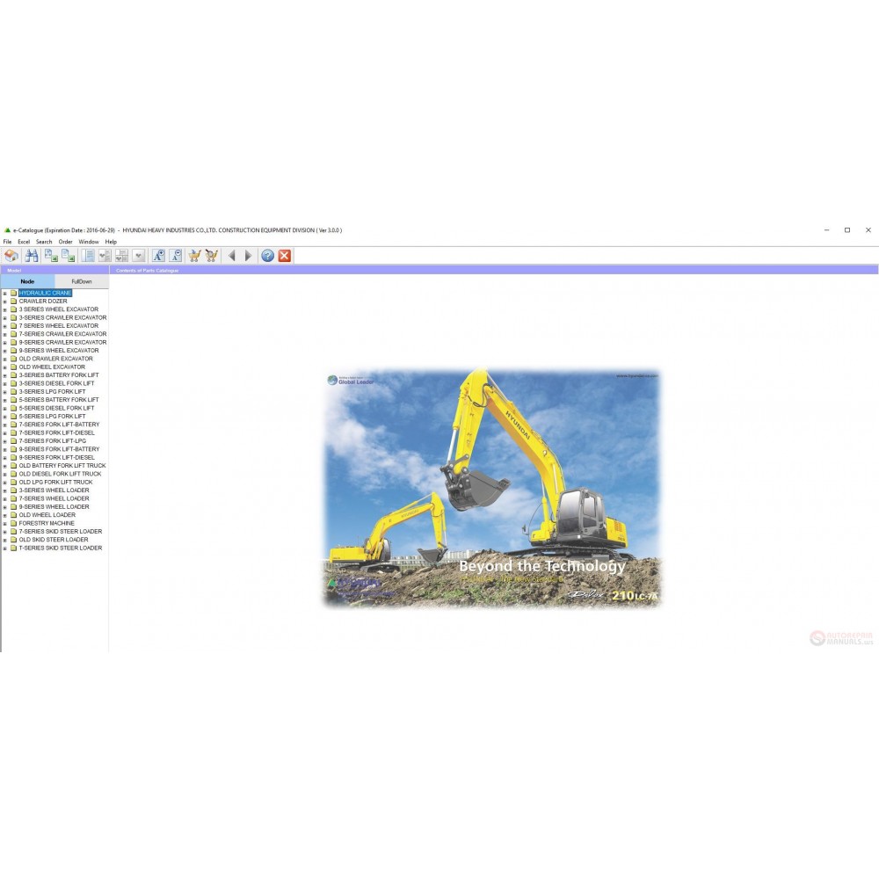Open the Excel menu

(x=24, y=242)
